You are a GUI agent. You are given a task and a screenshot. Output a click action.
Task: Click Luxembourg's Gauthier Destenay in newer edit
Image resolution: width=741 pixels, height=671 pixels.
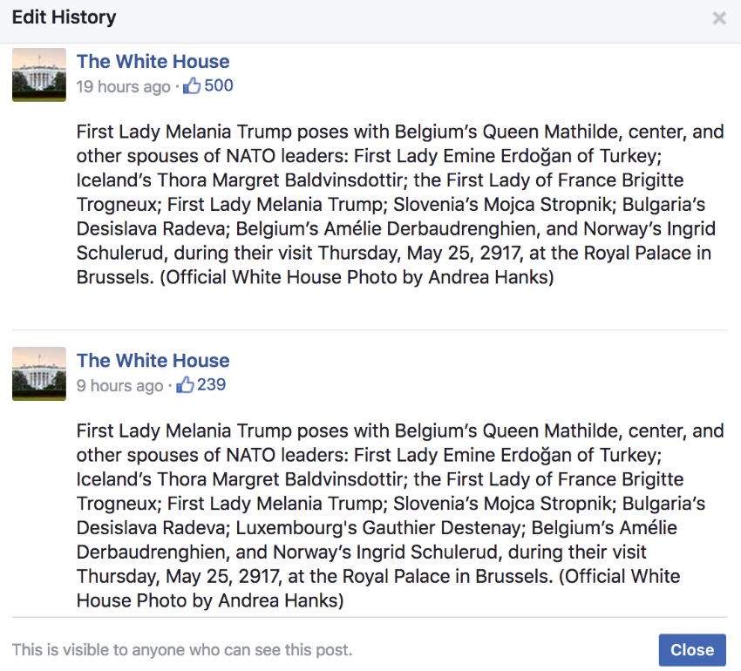(380, 528)
